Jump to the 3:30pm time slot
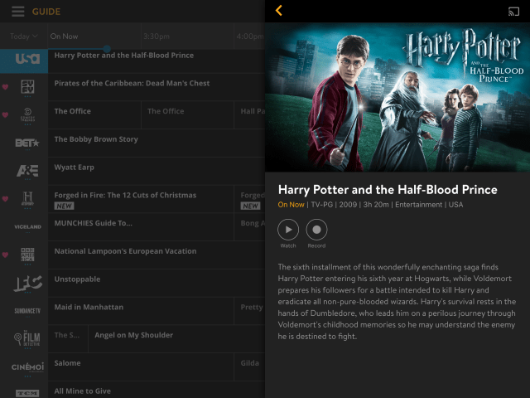 click(157, 36)
